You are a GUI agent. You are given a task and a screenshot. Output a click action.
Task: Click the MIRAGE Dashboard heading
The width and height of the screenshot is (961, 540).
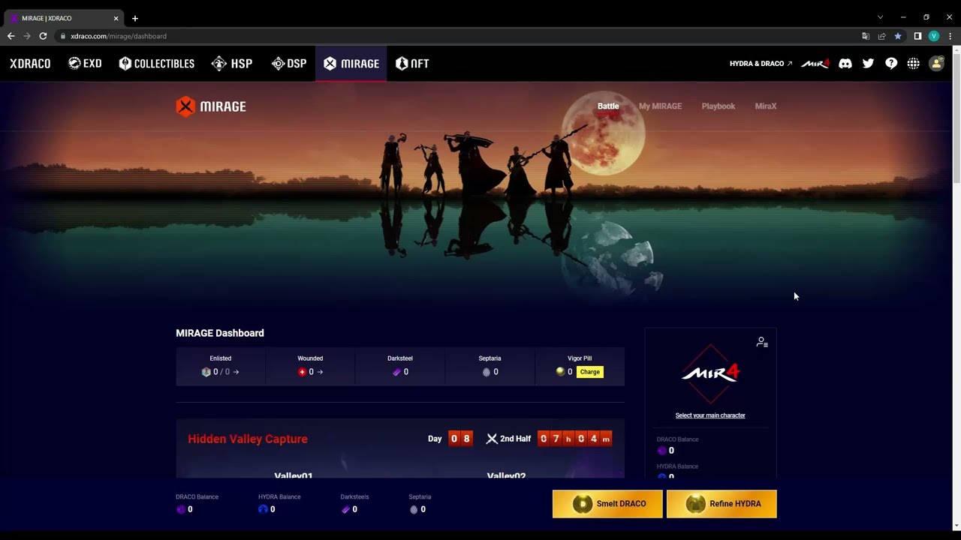pyautogui.click(x=220, y=333)
